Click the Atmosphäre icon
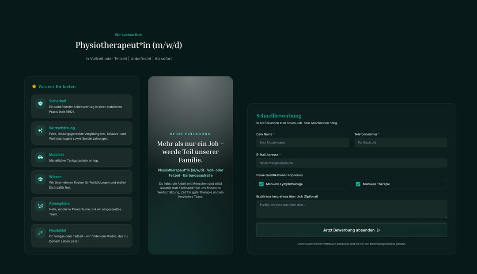Image resolution: width=477 pixels, height=274 pixels. [x=41, y=206]
